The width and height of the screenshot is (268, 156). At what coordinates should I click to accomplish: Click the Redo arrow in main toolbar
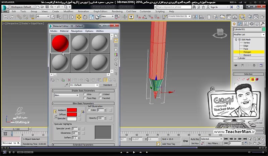[12, 17]
